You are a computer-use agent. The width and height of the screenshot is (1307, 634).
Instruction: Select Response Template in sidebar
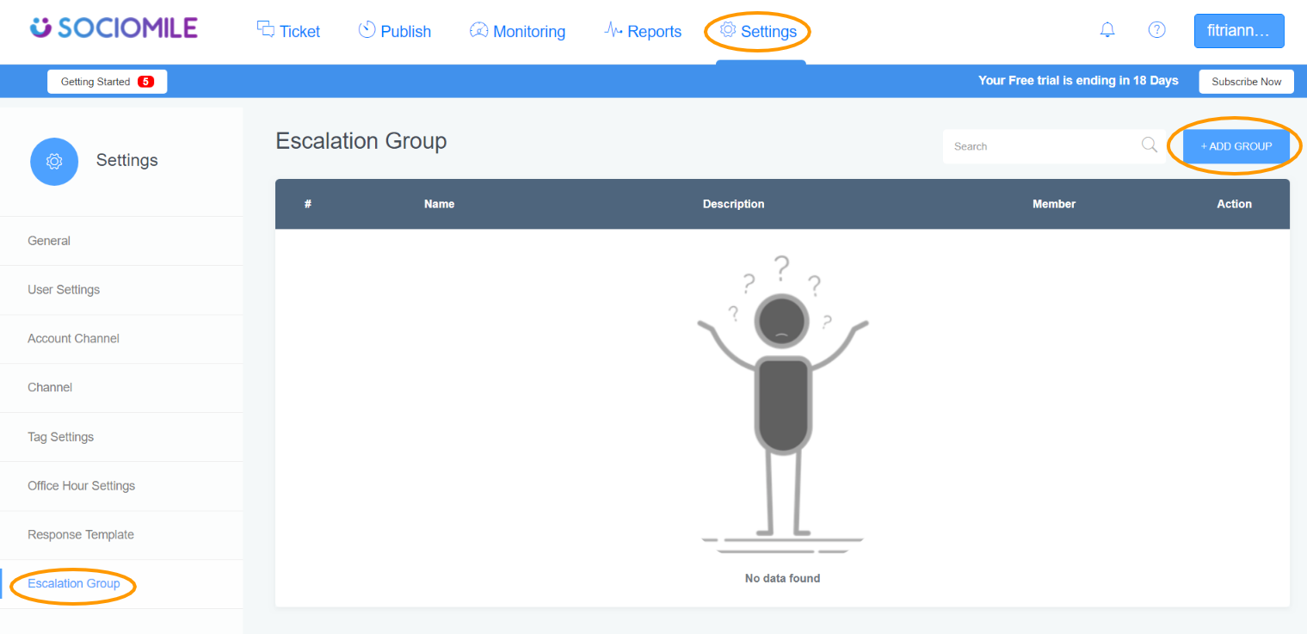point(121,535)
